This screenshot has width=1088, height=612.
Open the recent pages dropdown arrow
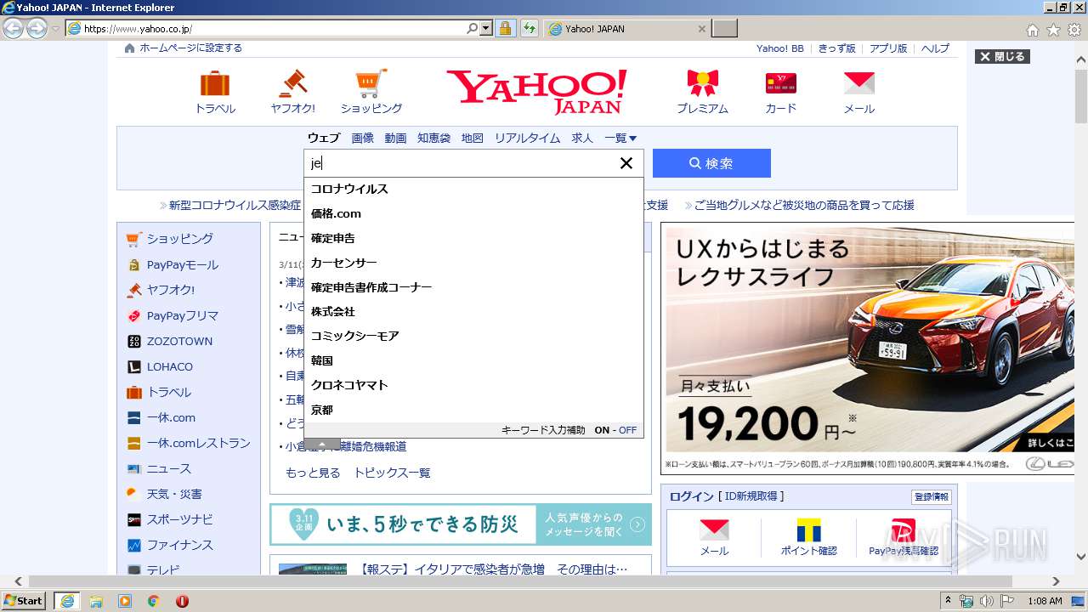(x=55, y=29)
